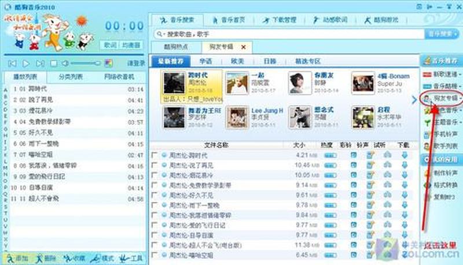Open the Lee Jung H album thumbnail
The image size is (463, 265).
point(237,117)
